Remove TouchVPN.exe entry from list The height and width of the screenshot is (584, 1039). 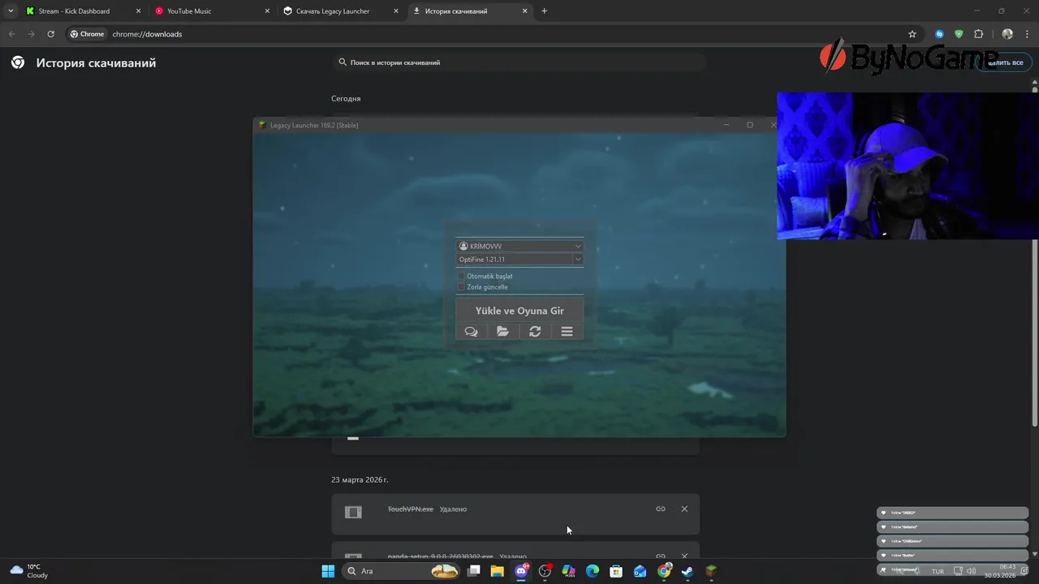684,509
